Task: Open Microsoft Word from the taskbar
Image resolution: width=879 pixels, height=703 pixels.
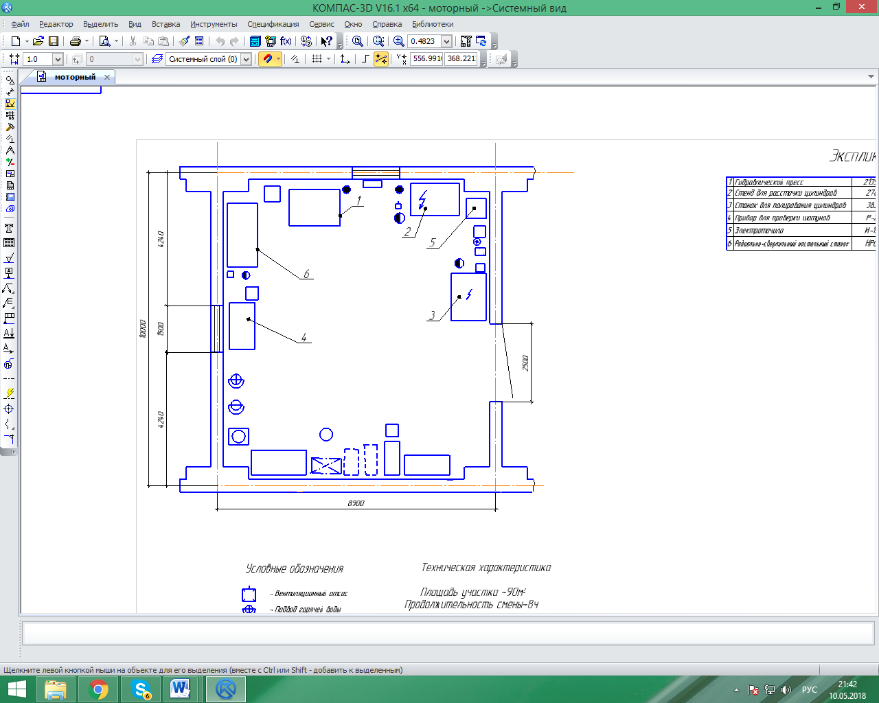Action: [x=180, y=689]
